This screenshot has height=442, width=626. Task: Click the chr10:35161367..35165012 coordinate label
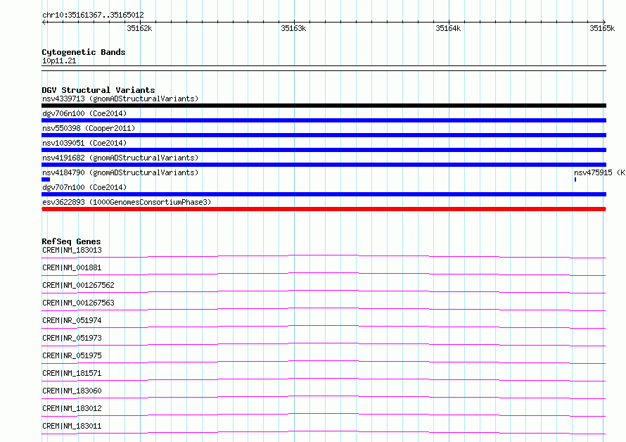[x=93, y=15]
